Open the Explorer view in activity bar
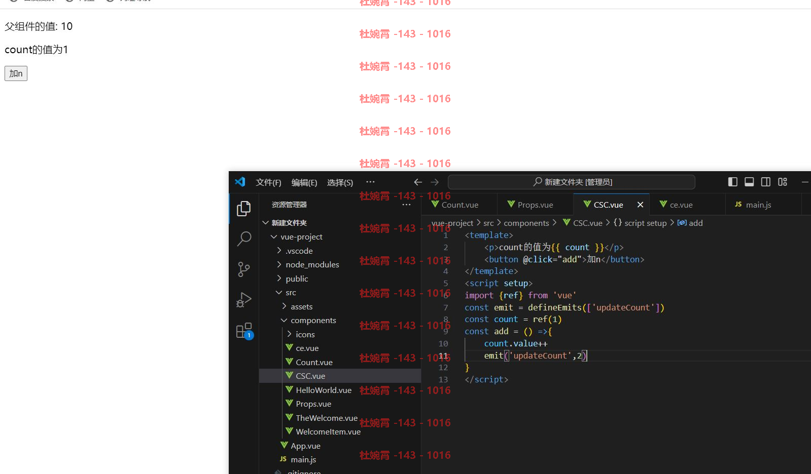Image resolution: width=811 pixels, height=474 pixels. pyautogui.click(x=244, y=208)
